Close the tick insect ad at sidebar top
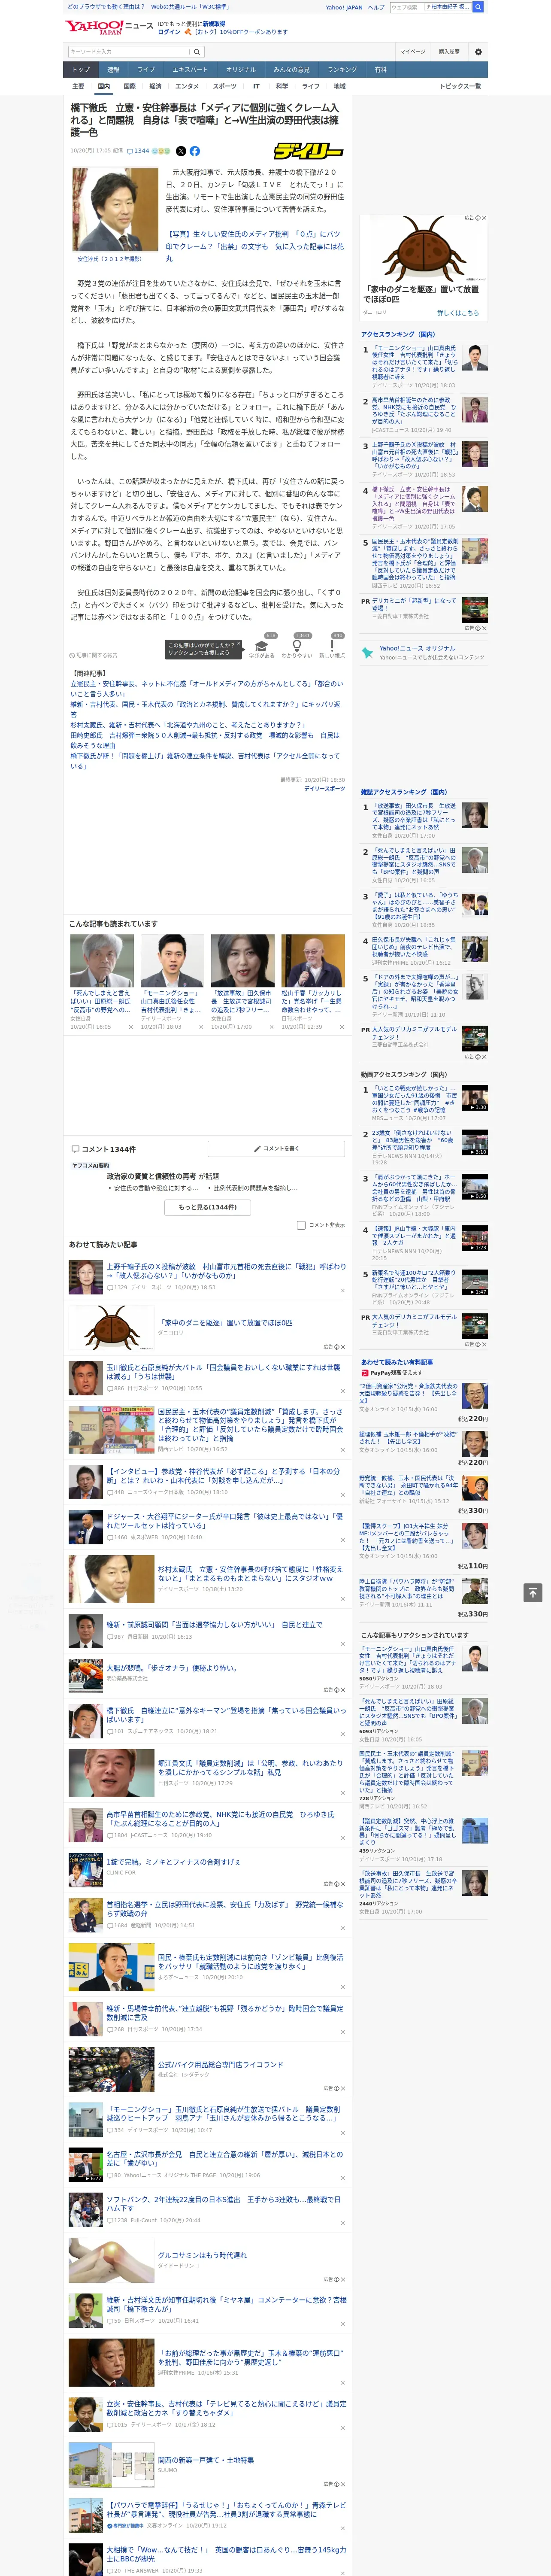551x2576 pixels. point(484,218)
